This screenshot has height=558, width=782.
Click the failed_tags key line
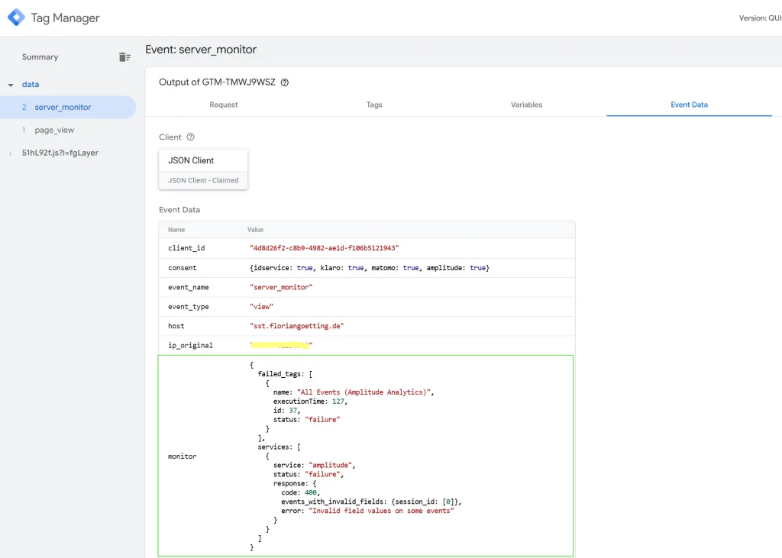(x=285, y=374)
